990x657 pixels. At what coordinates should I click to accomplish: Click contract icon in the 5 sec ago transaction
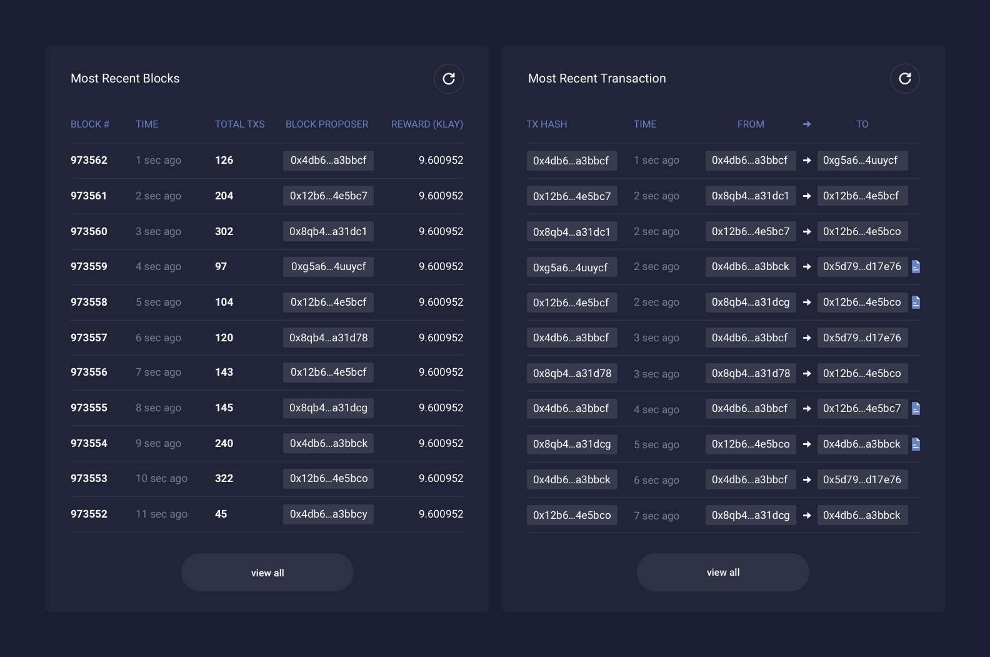click(916, 444)
